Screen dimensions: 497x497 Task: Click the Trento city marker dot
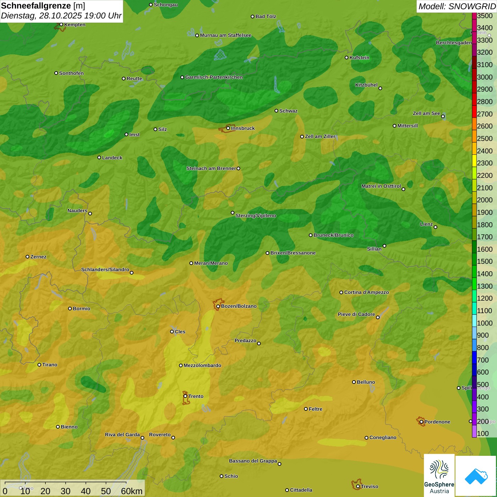(x=185, y=396)
